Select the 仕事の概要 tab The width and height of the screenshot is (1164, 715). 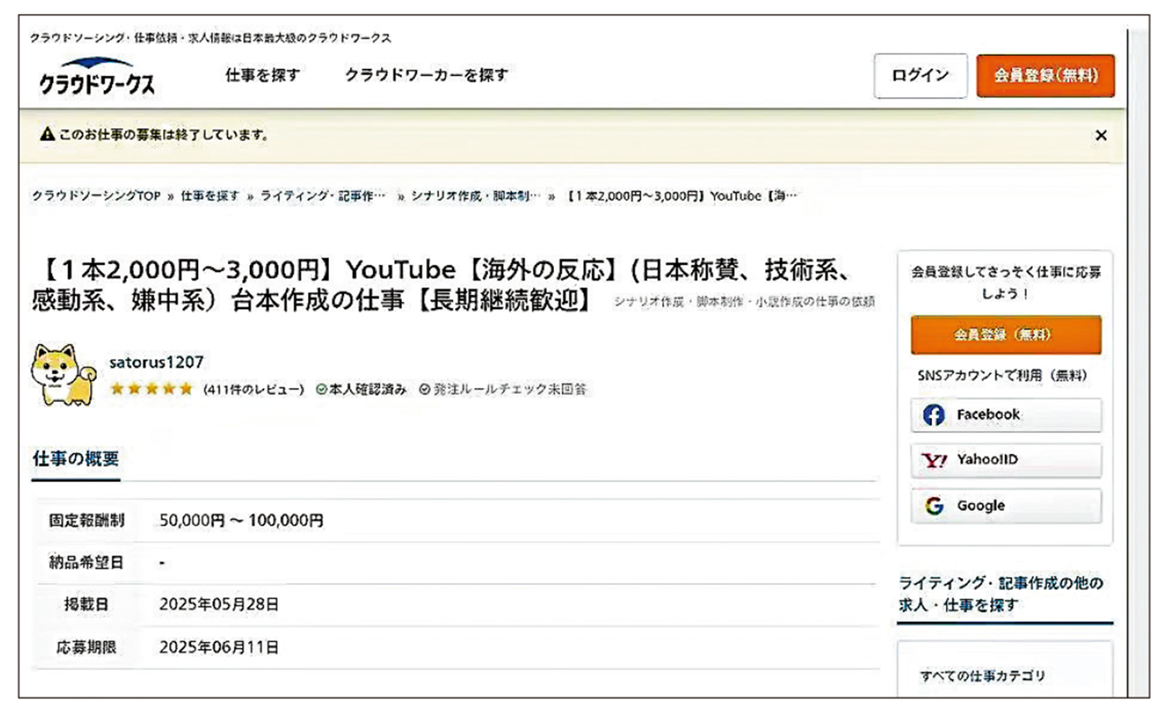[75, 460]
